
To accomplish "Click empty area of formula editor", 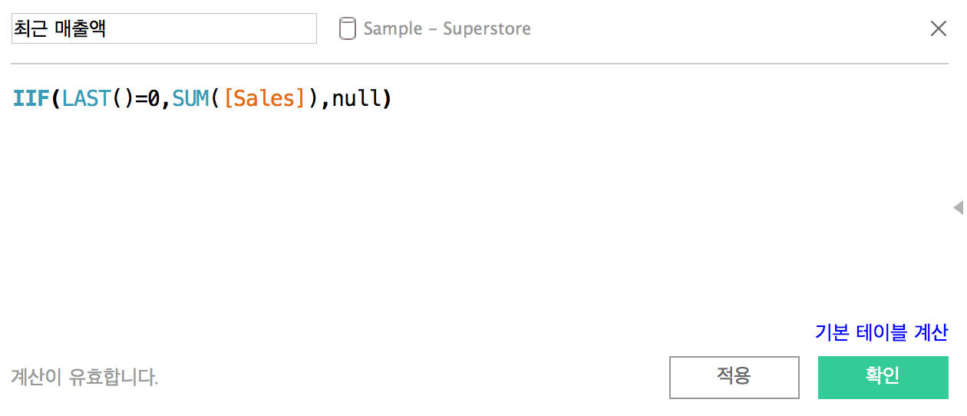I will point(460,215).
